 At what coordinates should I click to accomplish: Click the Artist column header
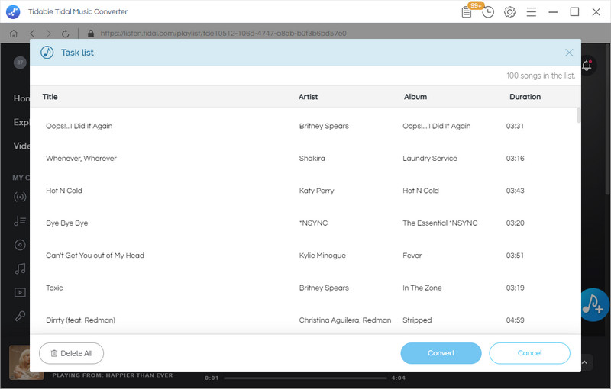click(x=308, y=97)
